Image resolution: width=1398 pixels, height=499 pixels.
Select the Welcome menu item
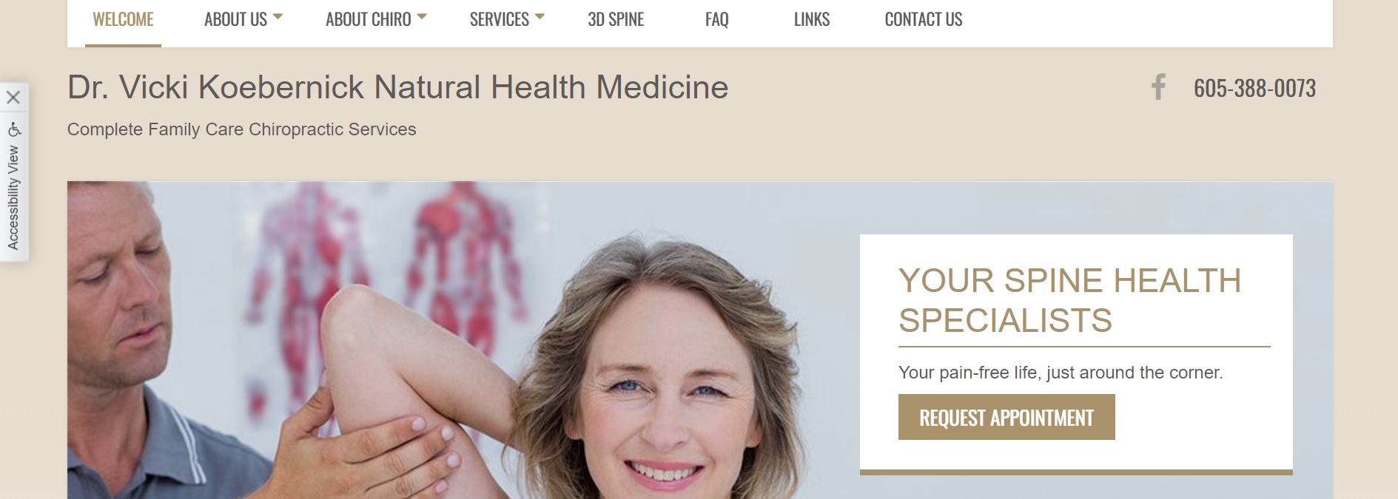[123, 19]
